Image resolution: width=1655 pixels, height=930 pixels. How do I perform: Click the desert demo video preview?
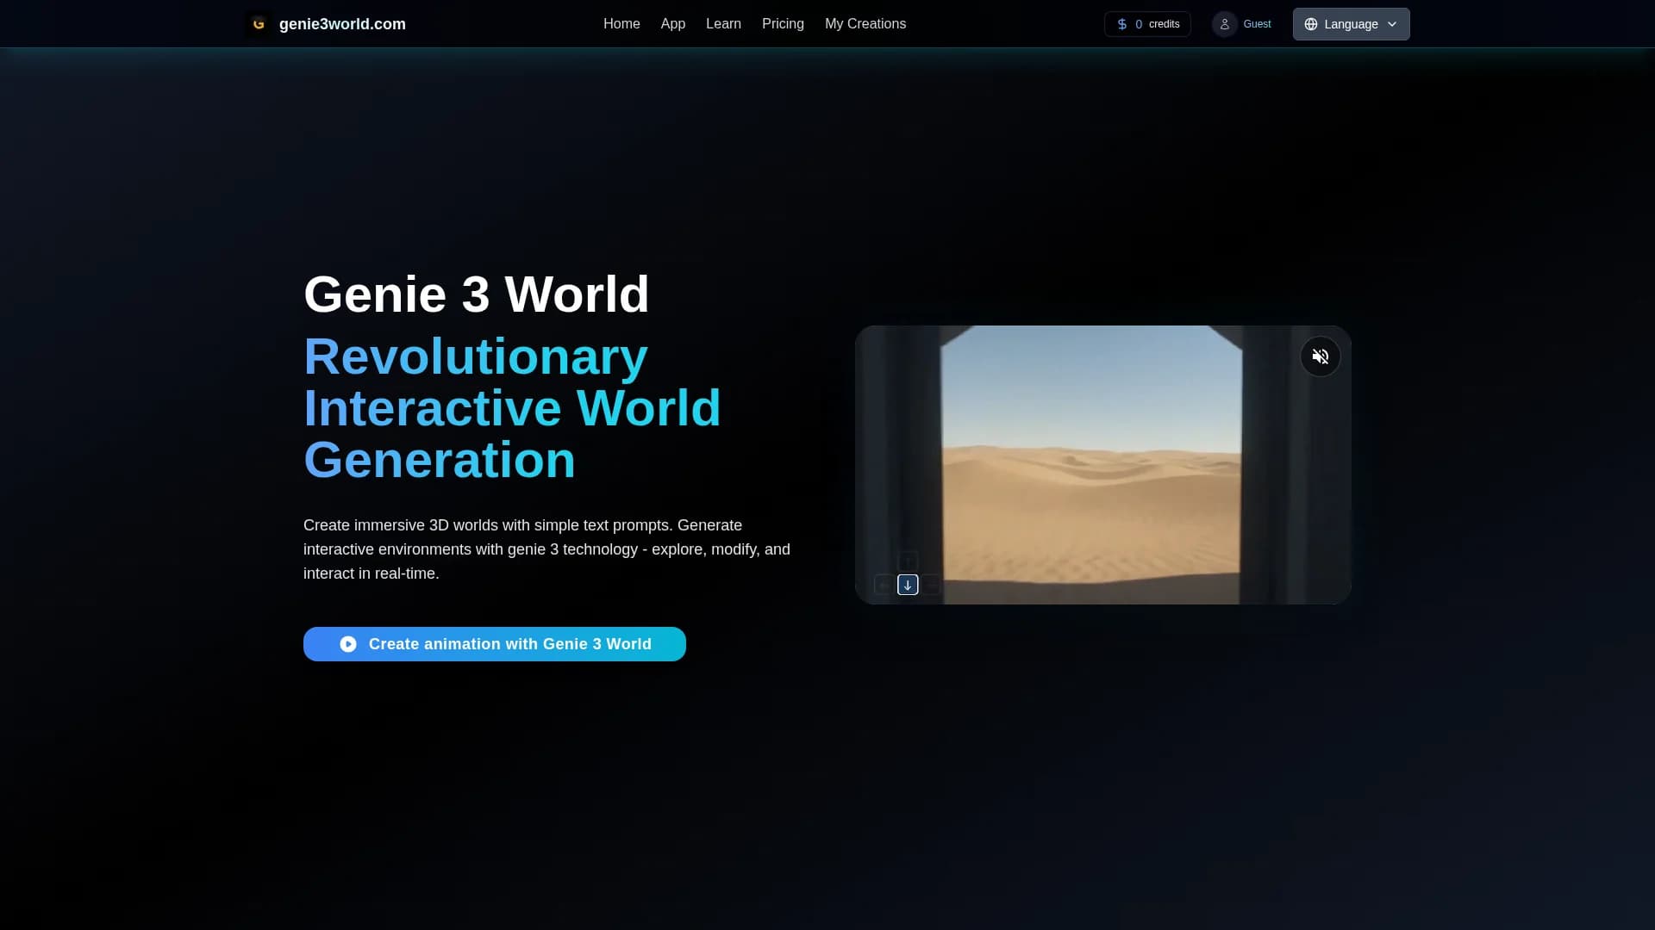tap(1103, 465)
